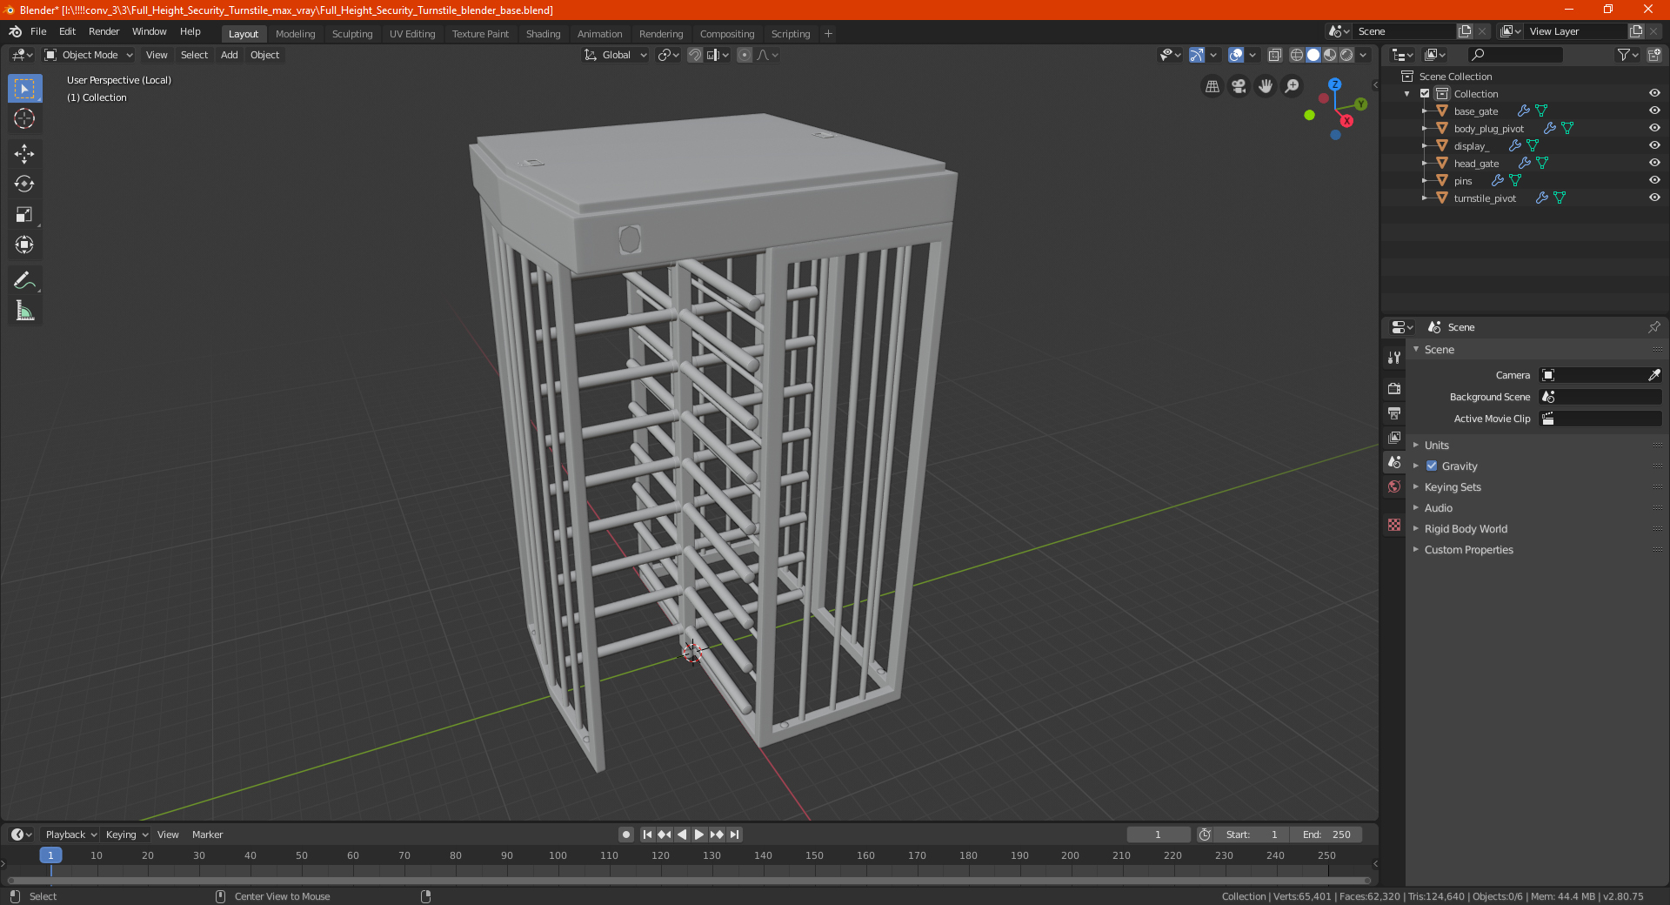Open the View Layer properties tab icon
Screen dimensions: 1670x905
pos(1394,437)
